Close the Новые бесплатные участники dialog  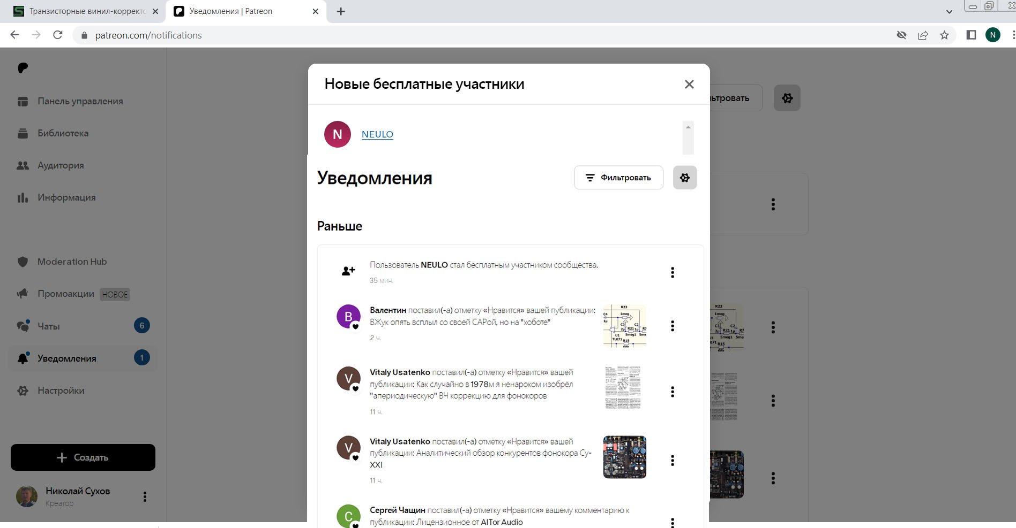(x=689, y=85)
